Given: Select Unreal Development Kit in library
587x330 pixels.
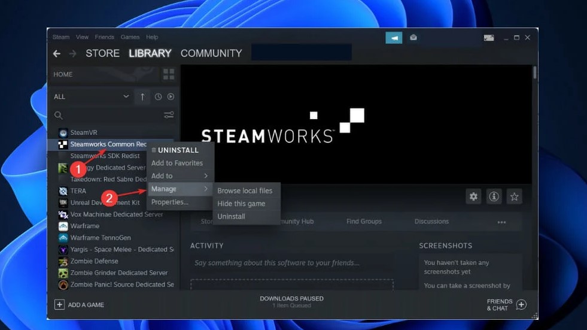Looking at the screenshot, I should (x=104, y=202).
